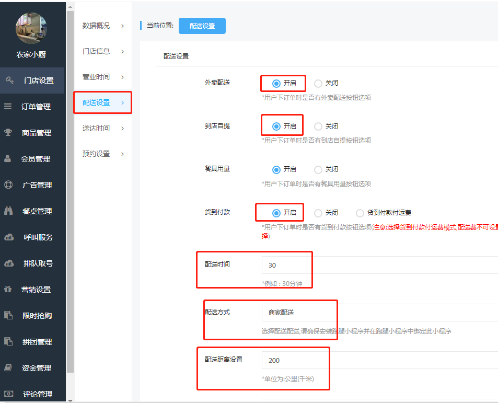Click the 会员管理 user icon
This screenshot has height=403, width=498.
[8, 158]
